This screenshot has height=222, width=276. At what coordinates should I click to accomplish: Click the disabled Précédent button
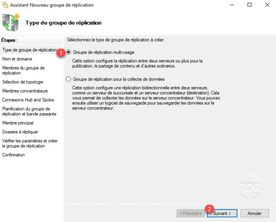click(191, 213)
